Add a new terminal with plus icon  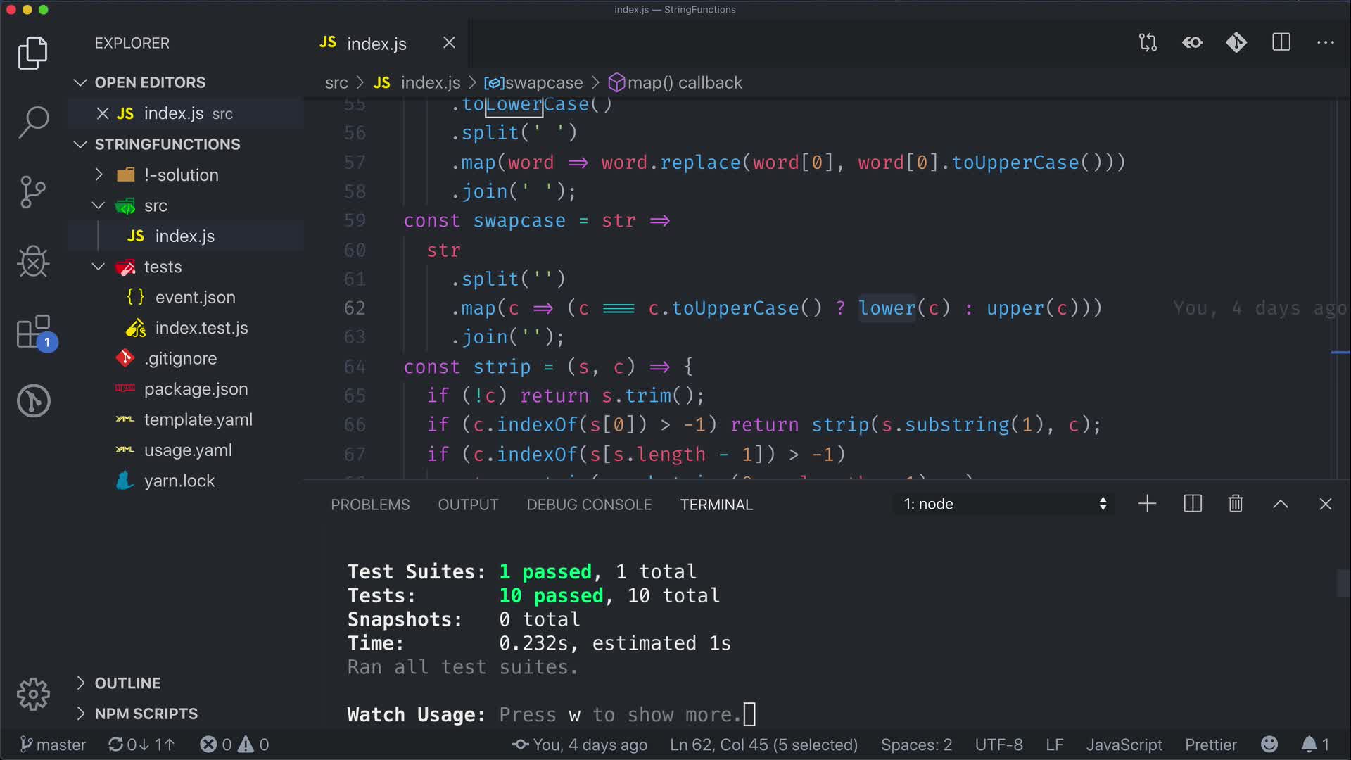point(1147,504)
